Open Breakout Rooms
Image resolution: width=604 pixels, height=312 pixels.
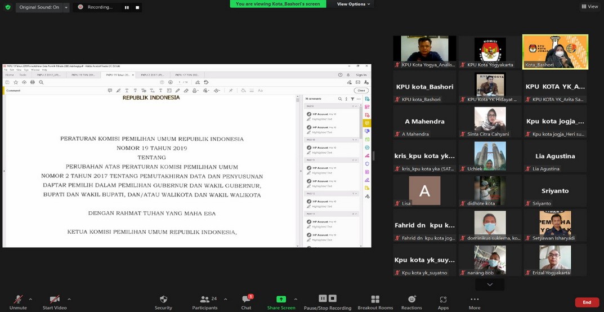point(375,301)
